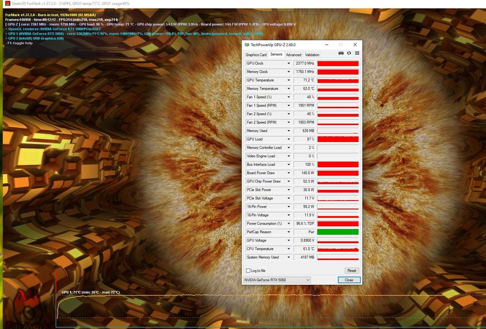Click the Fan 1 Speed (RPM) history graph
The width and height of the screenshot is (486, 329).
coord(338,105)
